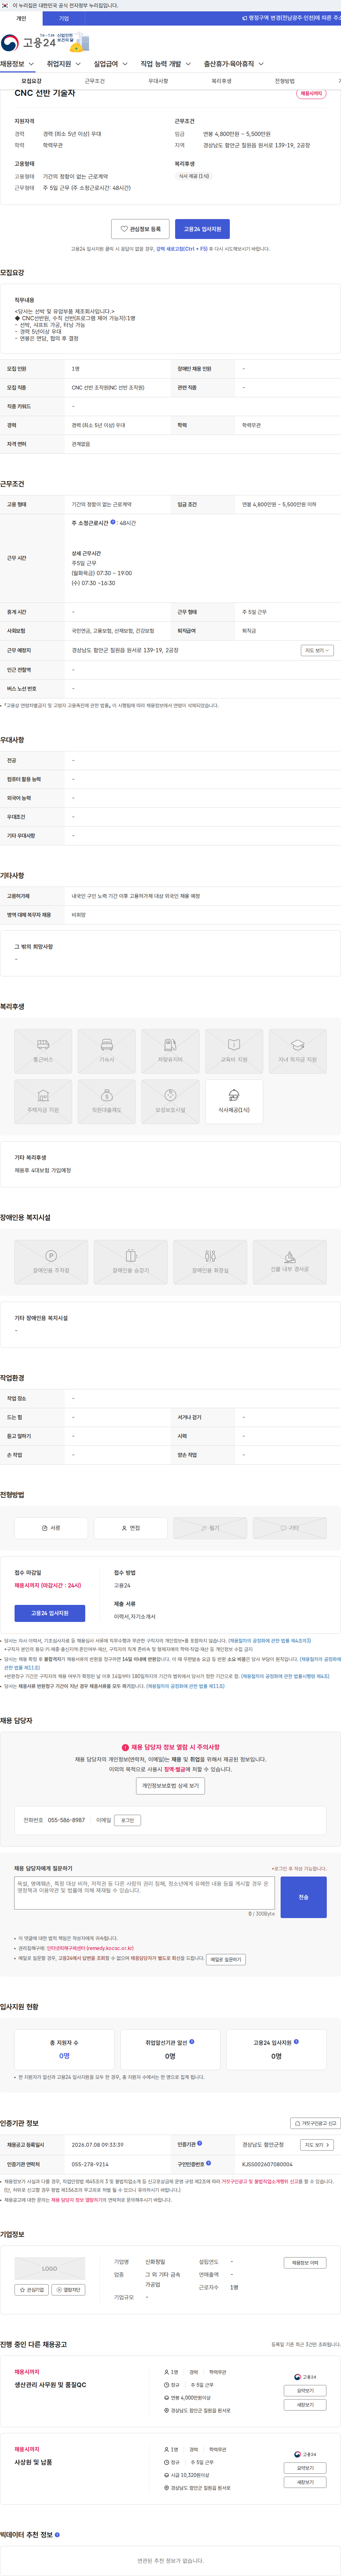The image size is (341, 2576).
Task: Click 알아보기 for 사상원 및 납품
Action: point(305,2468)
